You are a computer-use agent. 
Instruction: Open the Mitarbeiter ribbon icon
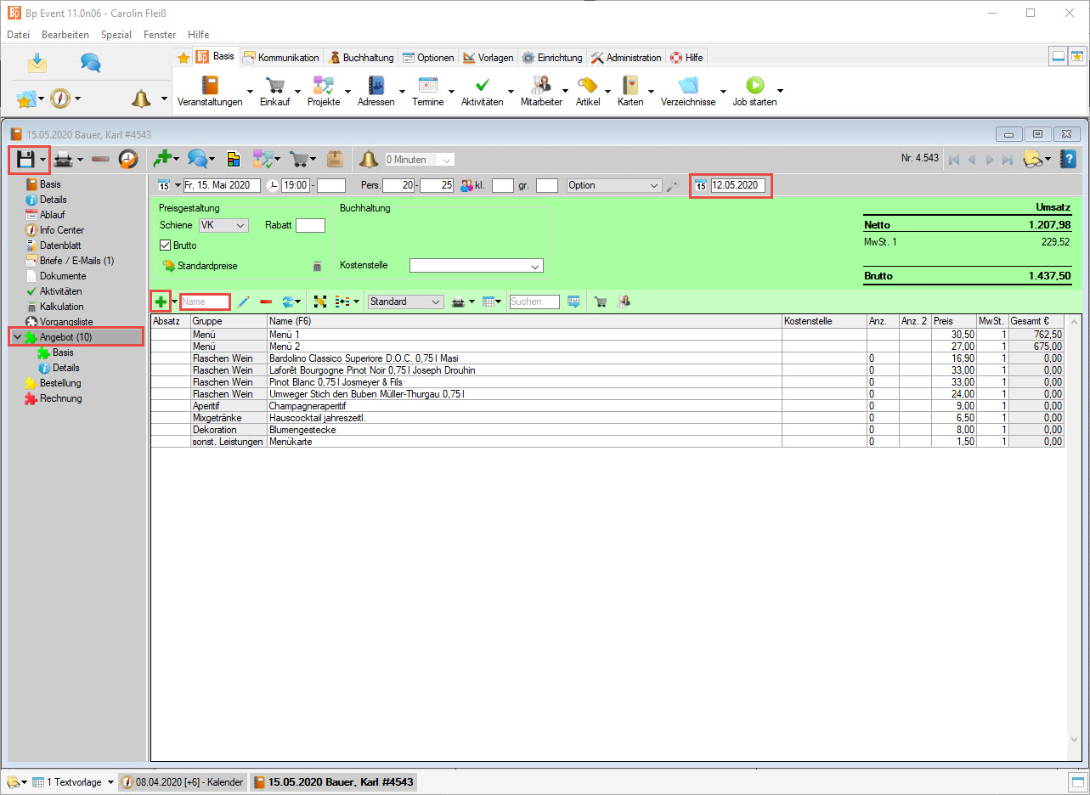[x=540, y=86]
